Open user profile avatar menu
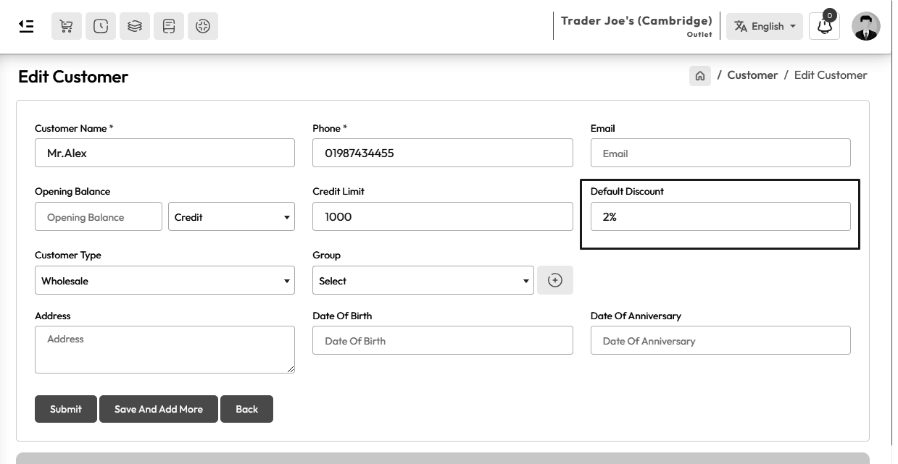 866,26
